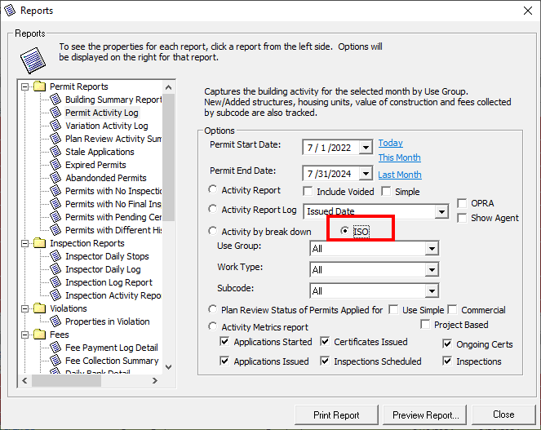Open the Use Group dropdown
The image size is (541, 430).
[432, 249]
